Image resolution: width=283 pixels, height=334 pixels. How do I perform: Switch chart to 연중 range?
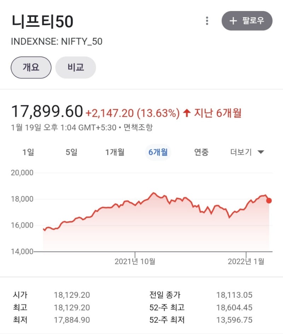pos(201,152)
